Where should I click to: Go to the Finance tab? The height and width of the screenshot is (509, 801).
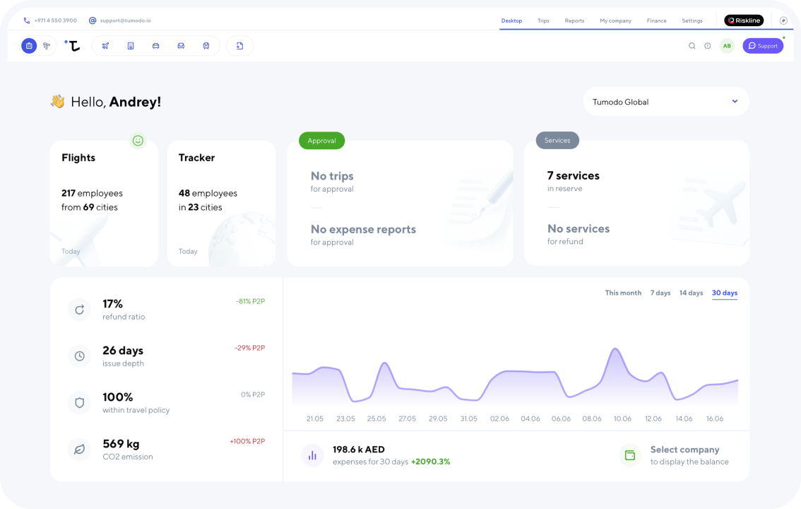(656, 21)
